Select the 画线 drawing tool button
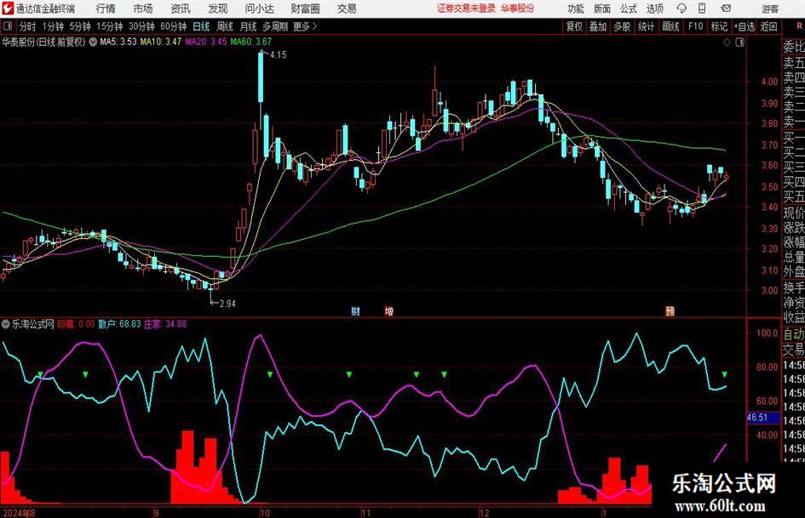 [x=670, y=26]
